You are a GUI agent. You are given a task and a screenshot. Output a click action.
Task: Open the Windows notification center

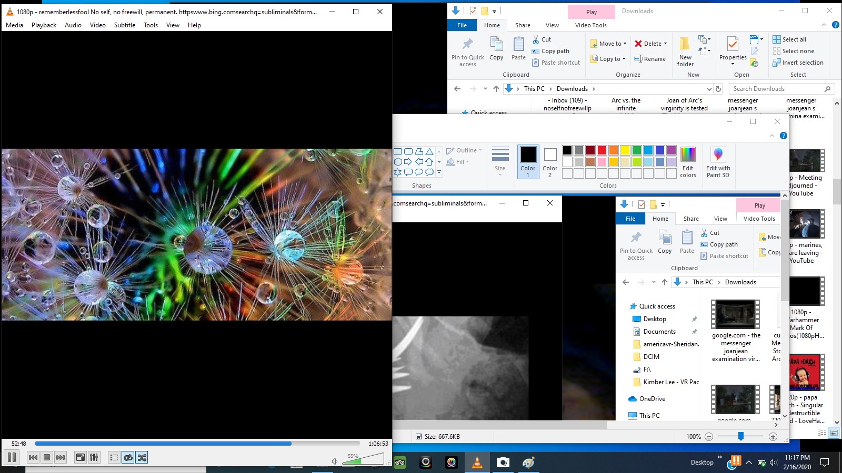pyautogui.click(x=825, y=462)
